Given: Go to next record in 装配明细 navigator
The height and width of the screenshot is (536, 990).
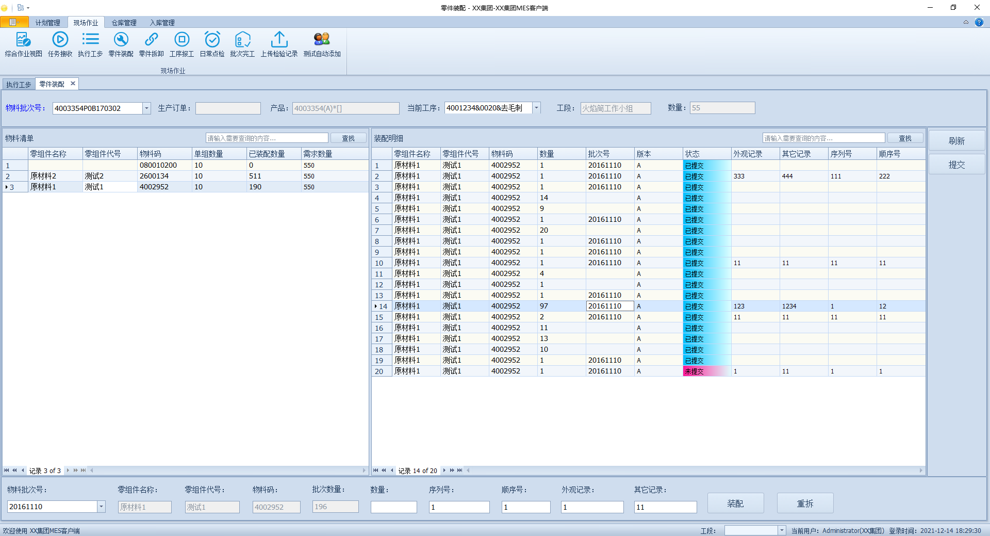Looking at the screenshot, I should point(444,470).
